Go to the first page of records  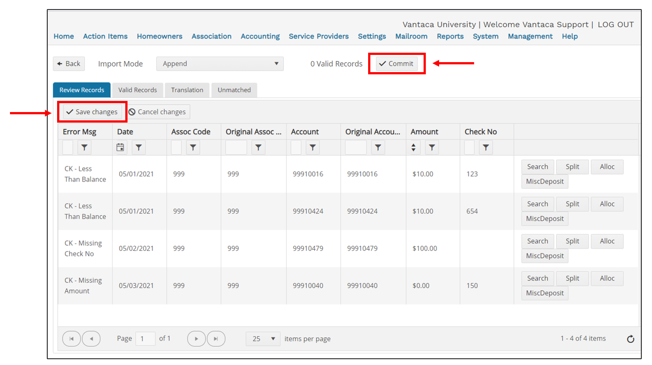click(x=72, y=339)
